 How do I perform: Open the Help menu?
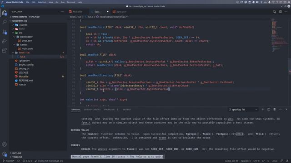click(x=80, y=2)
